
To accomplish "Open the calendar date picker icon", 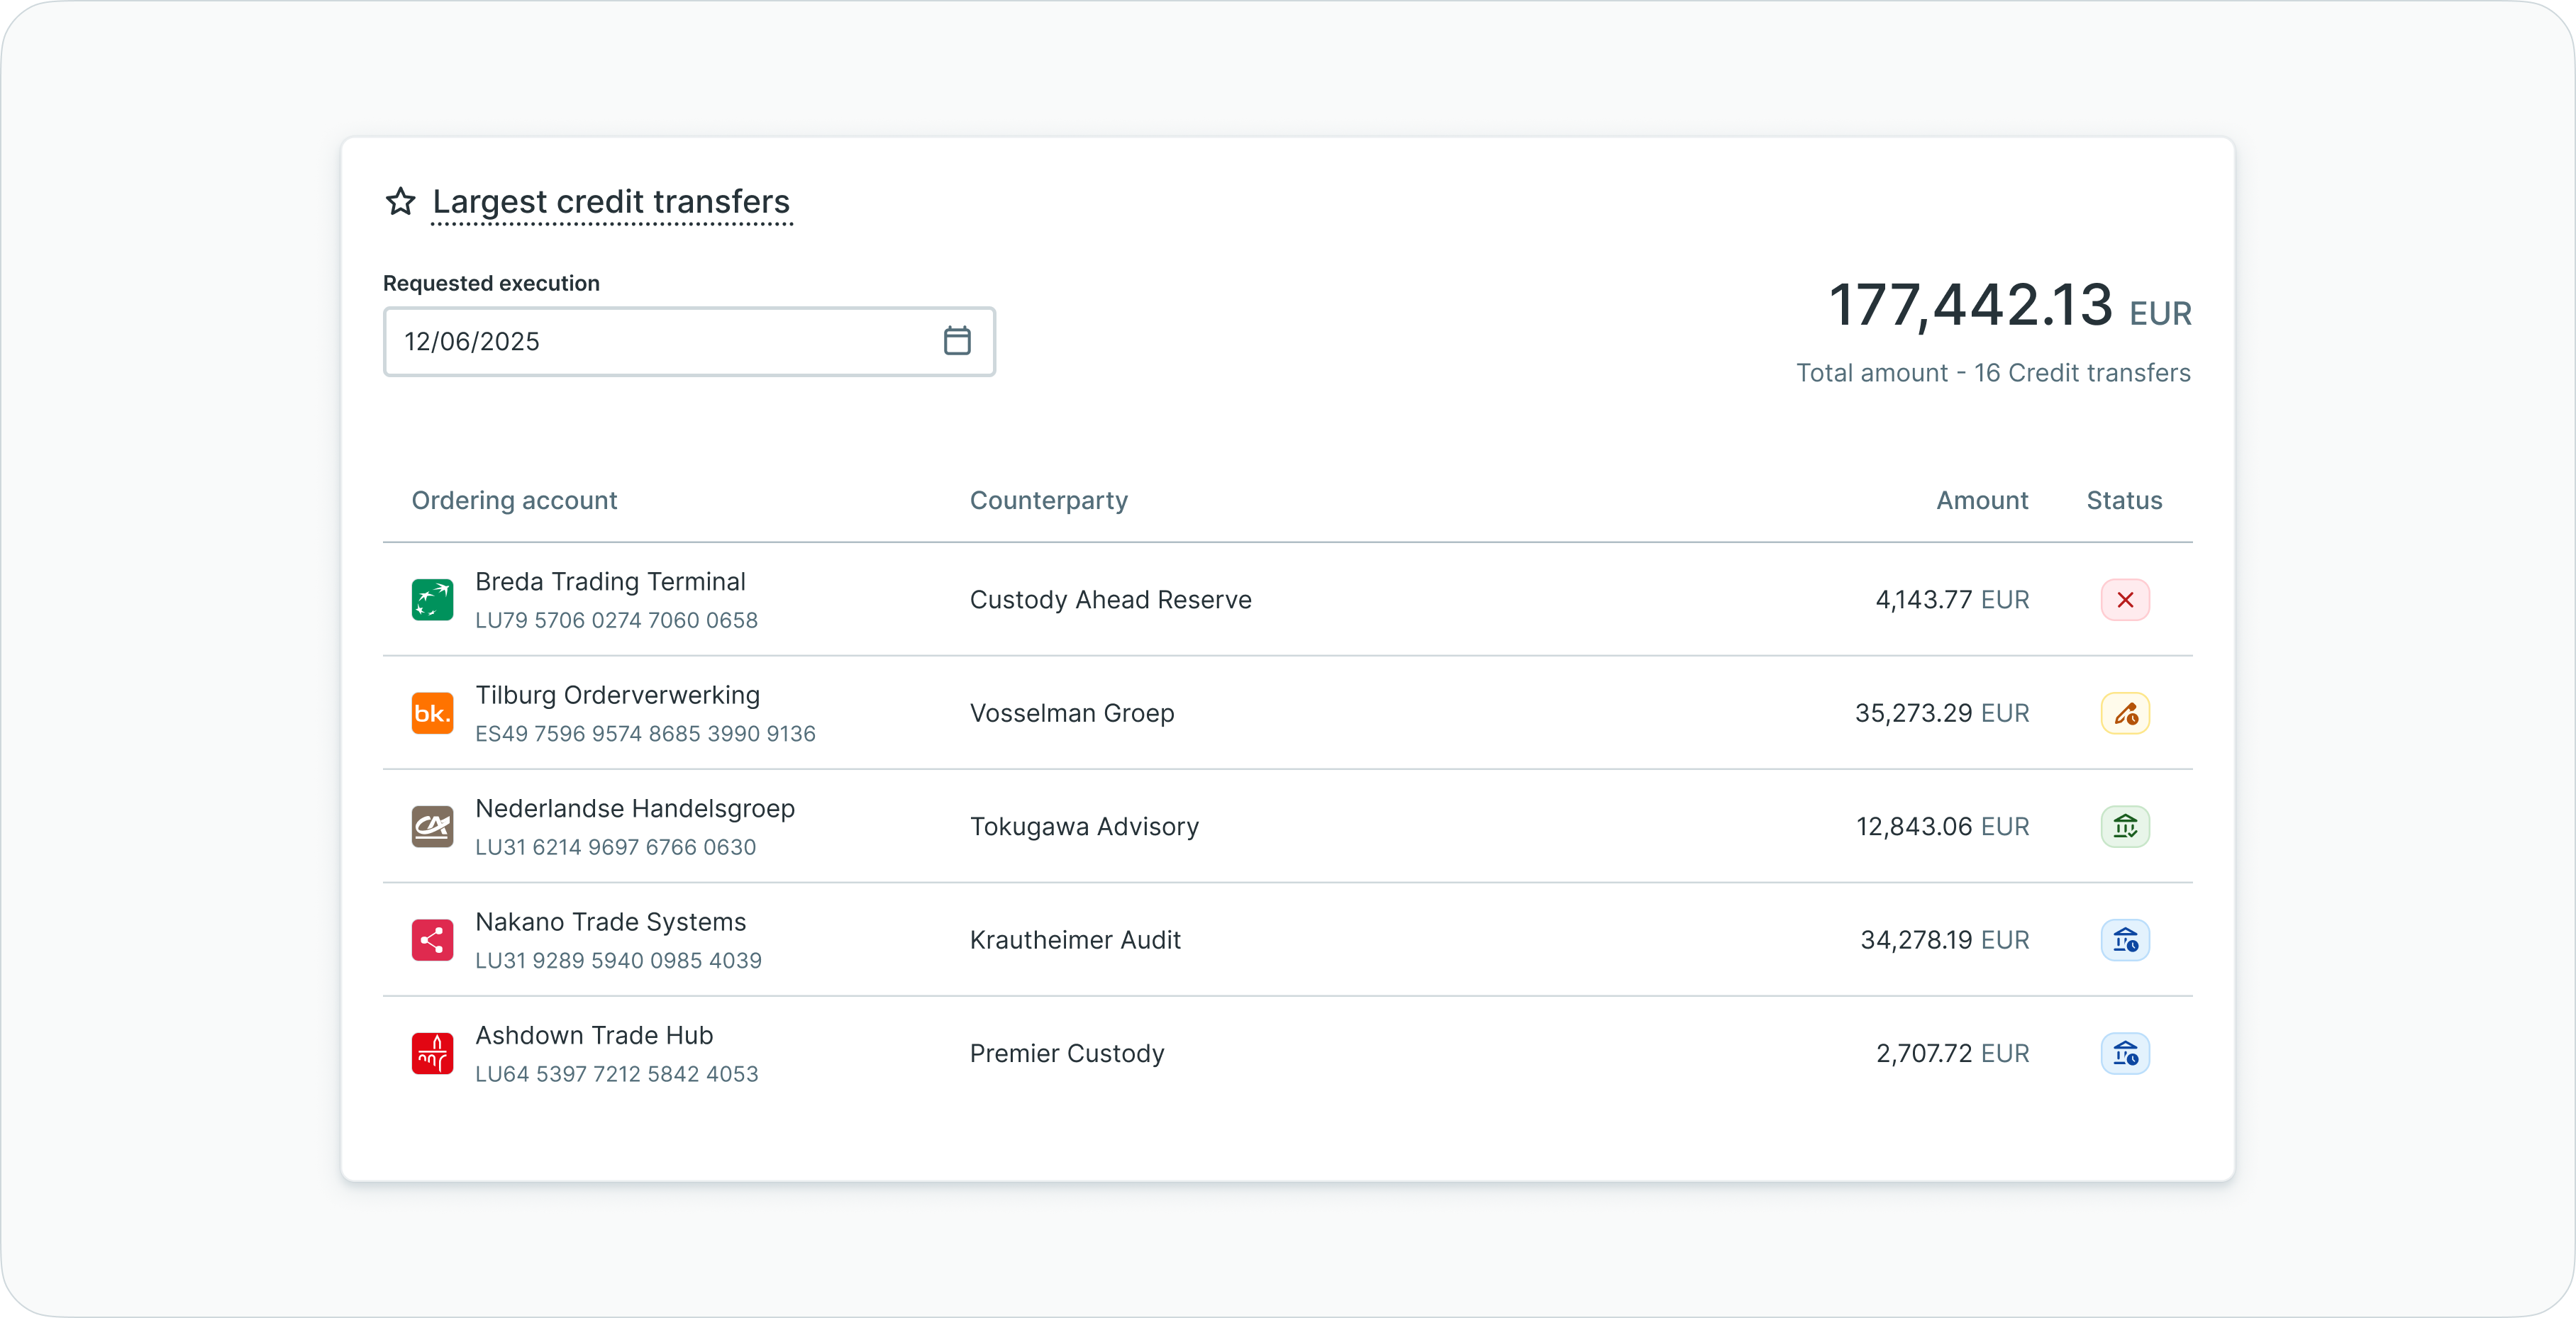I will coord(957,341).
